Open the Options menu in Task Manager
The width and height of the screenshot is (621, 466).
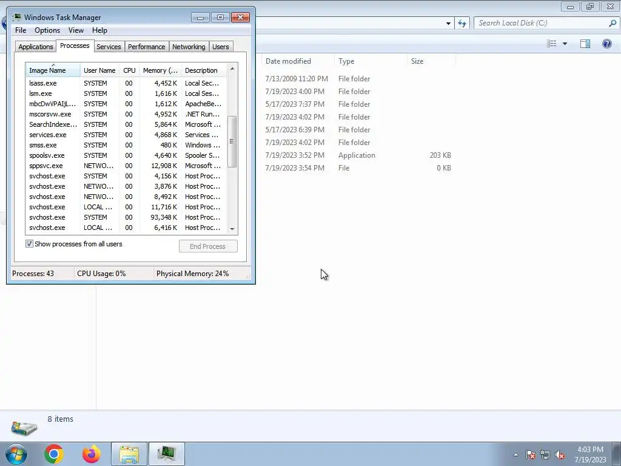[x=47, y=30]
